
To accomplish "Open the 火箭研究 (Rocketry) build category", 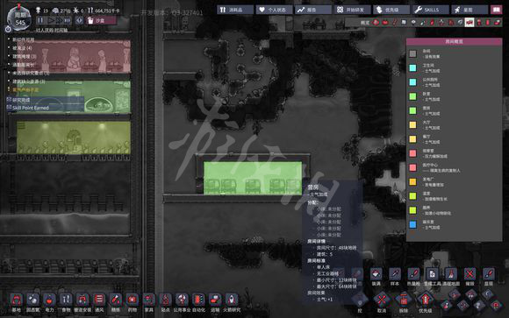I will (x=232, y=302).
